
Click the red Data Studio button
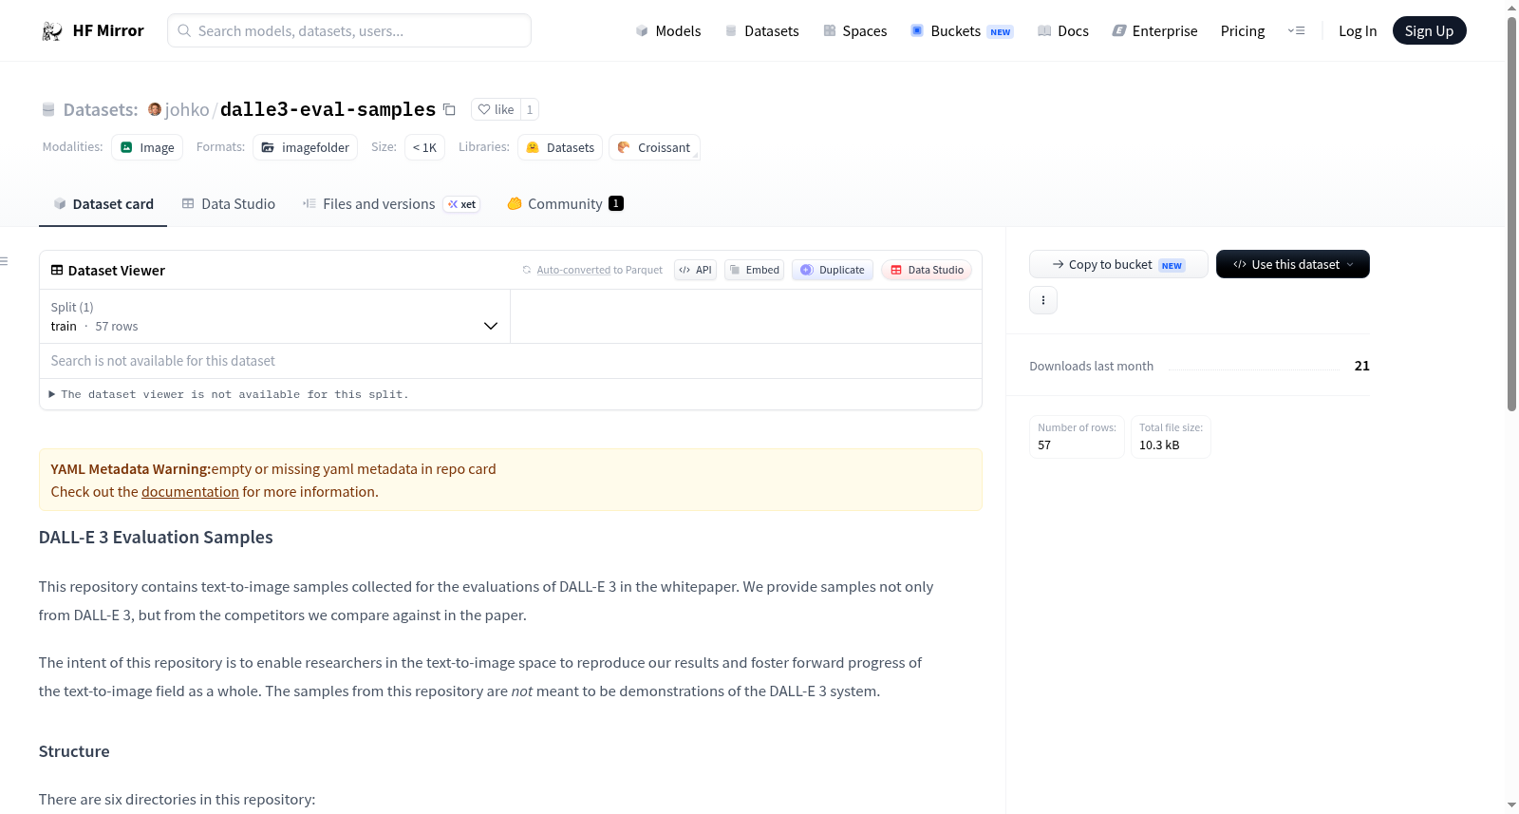pyautogui.click(x=927, y=270)
